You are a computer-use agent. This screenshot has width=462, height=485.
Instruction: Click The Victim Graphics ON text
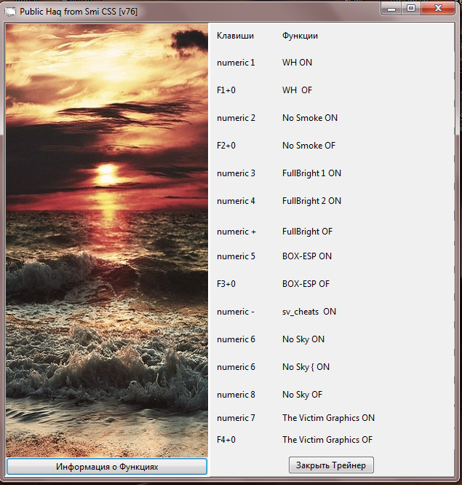coord(328,418)
